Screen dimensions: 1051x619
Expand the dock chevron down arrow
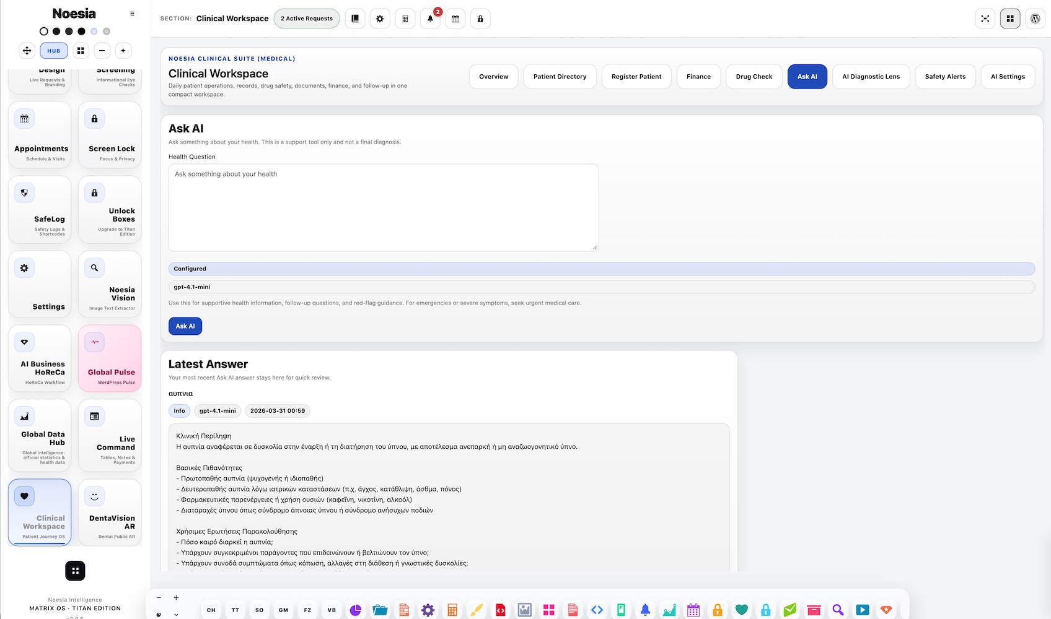coord(176,614)
